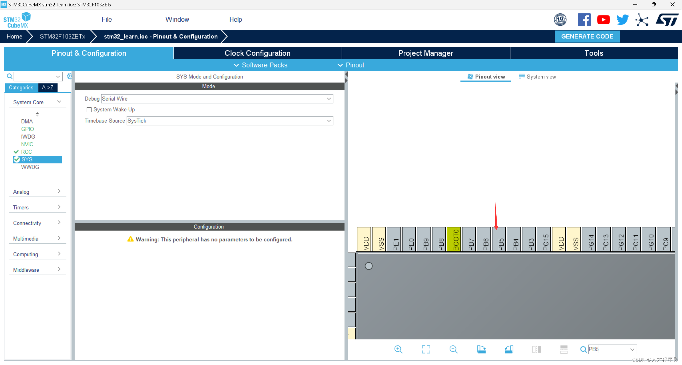This screenshot has height=365, width=682.
Task: Switch to Tools tab
Action: (594, 53)
